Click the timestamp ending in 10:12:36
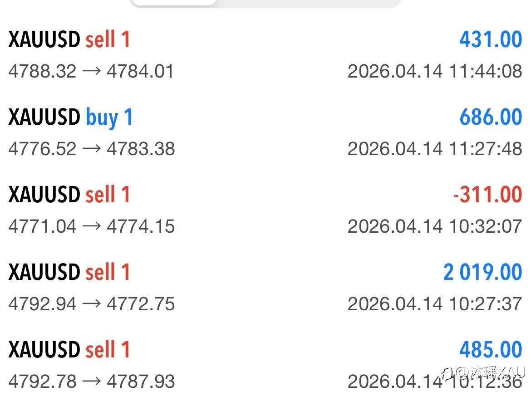Viewport: 531px width, 396px height. tap(394, 382)
